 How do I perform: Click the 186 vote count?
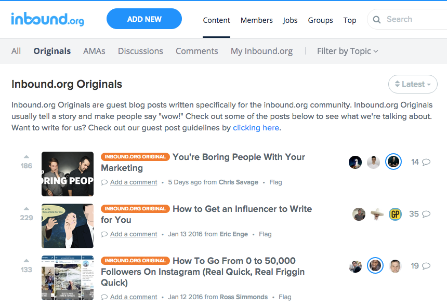pos(26,166)
